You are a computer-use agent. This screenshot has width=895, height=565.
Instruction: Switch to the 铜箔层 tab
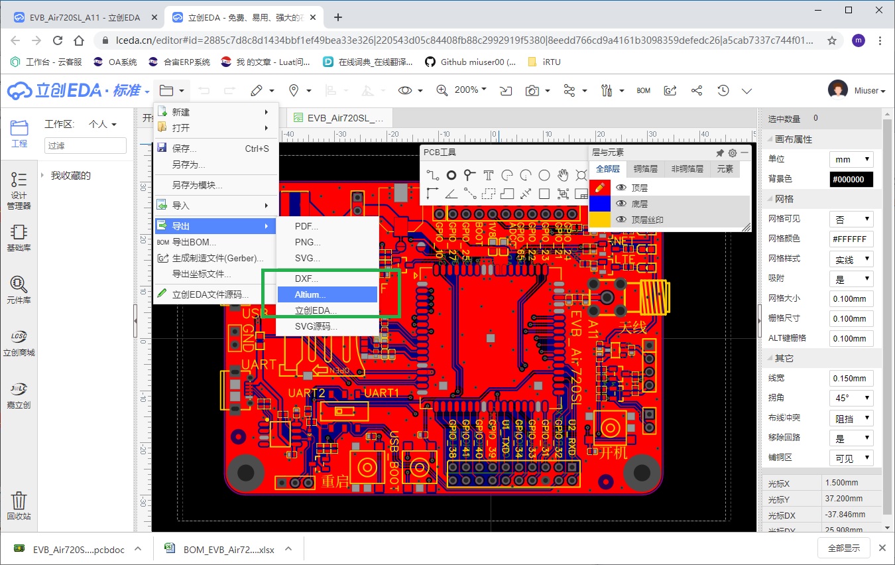coord(645,169)
